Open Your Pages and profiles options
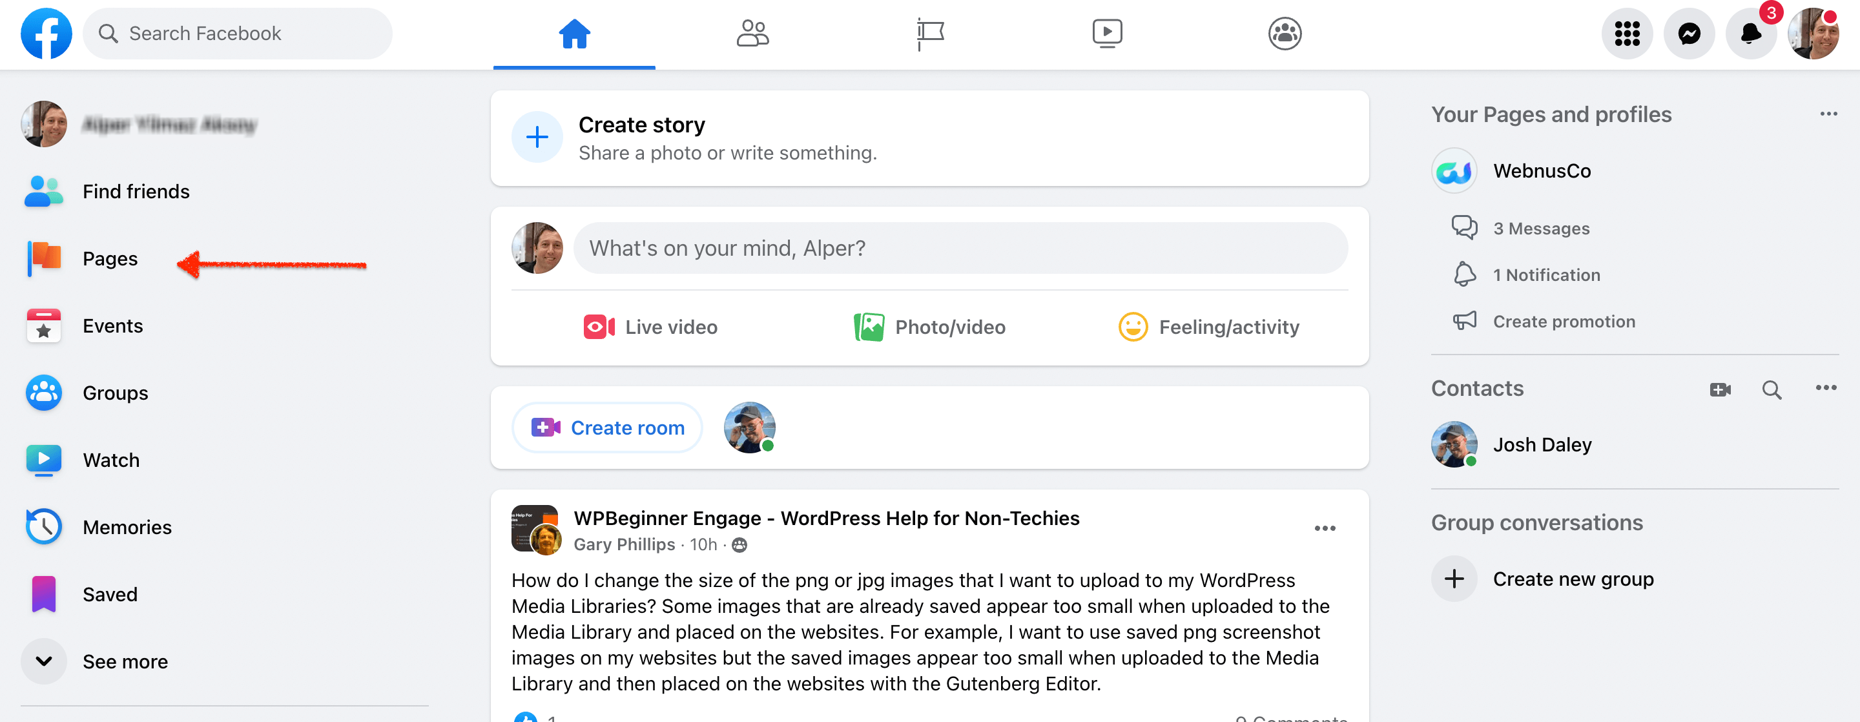This screenshot has width=1860, height=722. point(1828,114)
